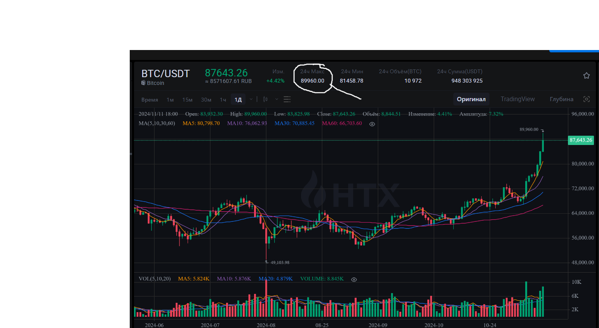Screen dimensions: 599x328
Task: Click the Bitcoin coin info icon
Action: pyautogui.click(x=143, y=83)
